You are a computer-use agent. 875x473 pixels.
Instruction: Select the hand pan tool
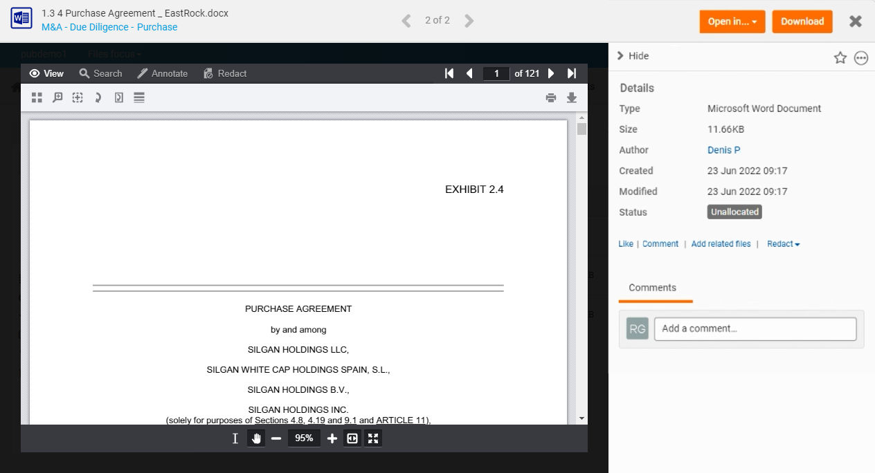pyautogui.click(x=256, y=438)
